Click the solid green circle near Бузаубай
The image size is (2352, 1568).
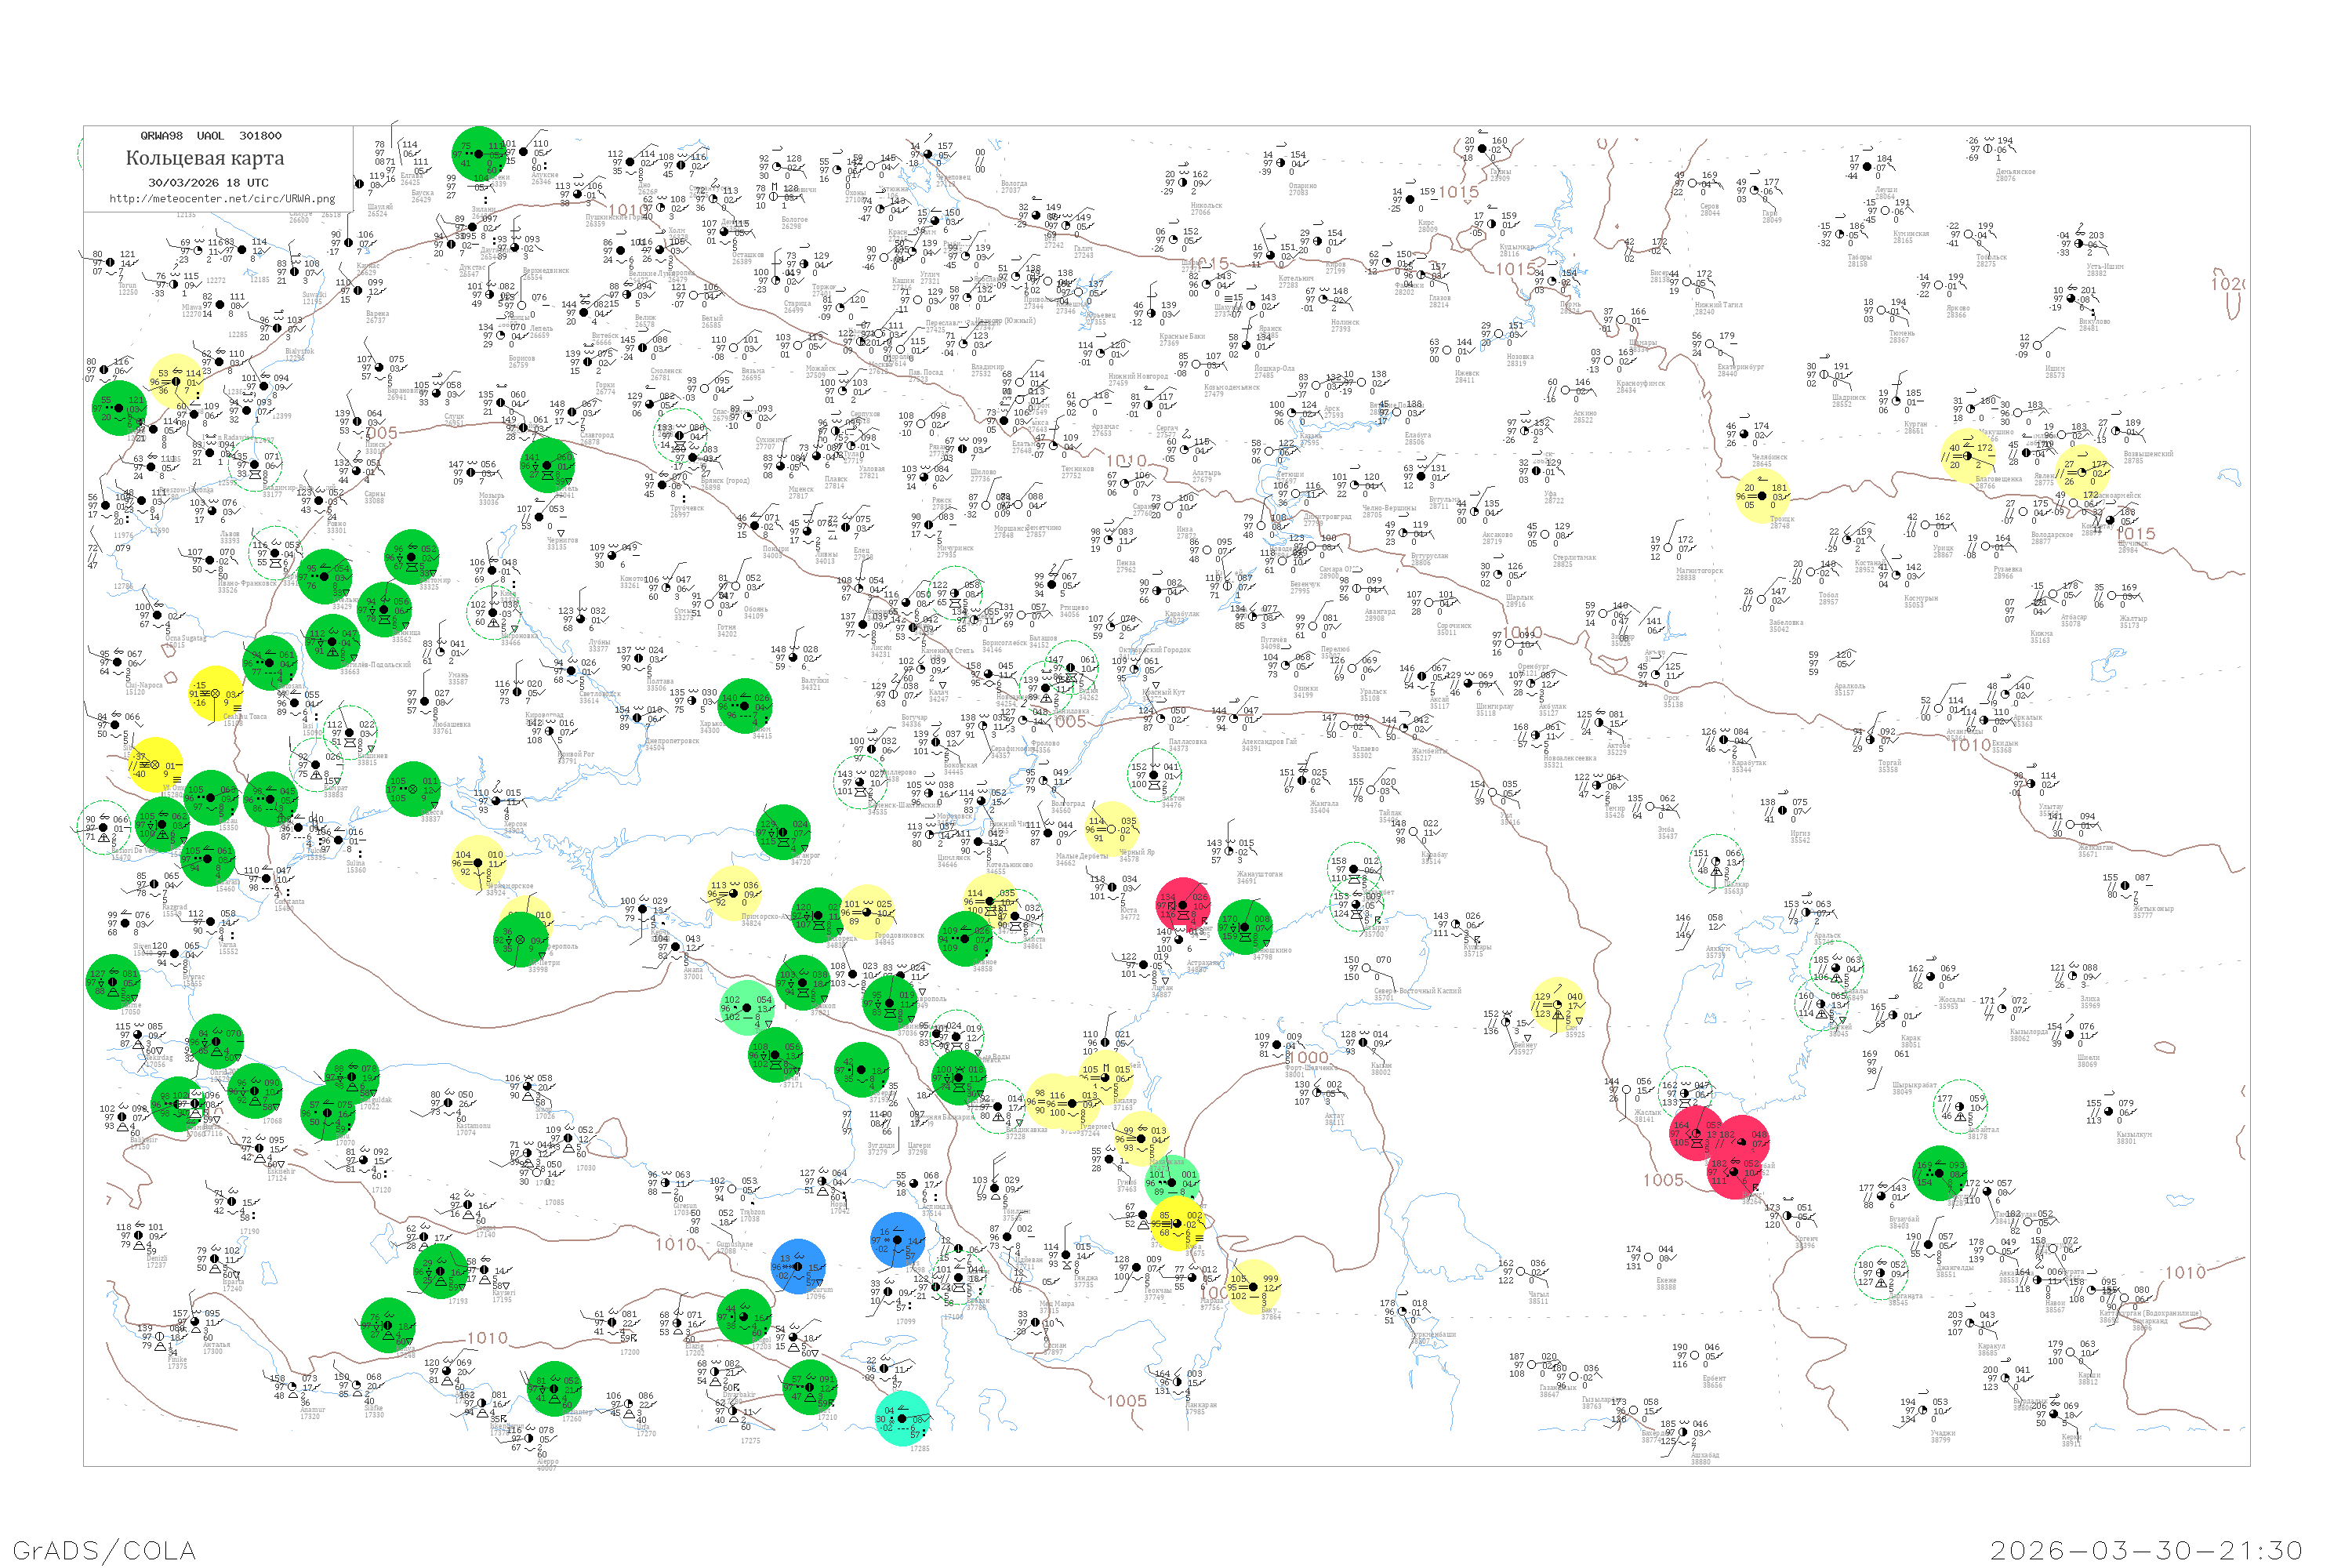point(1940,1173)
